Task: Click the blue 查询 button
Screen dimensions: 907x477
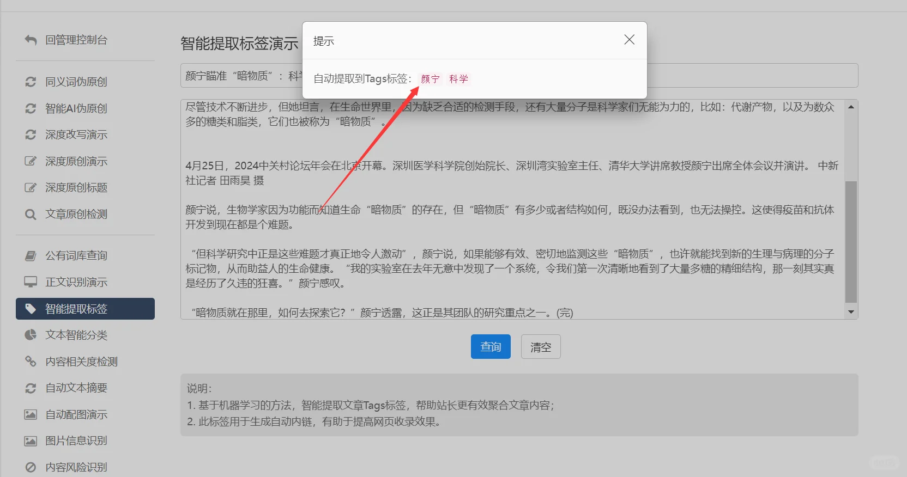Action: [x=491, y=346]
